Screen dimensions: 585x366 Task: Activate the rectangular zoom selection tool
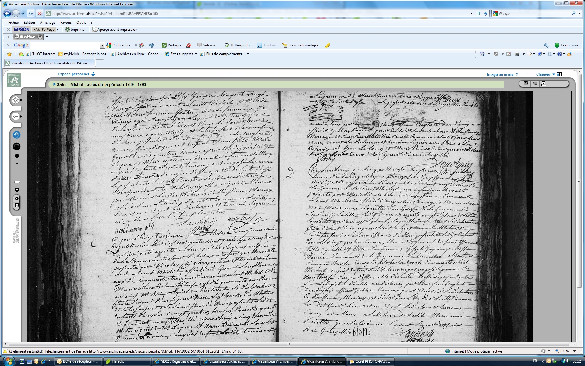17,146
